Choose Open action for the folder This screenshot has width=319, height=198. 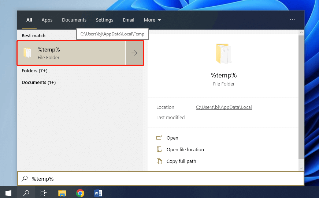172,138
